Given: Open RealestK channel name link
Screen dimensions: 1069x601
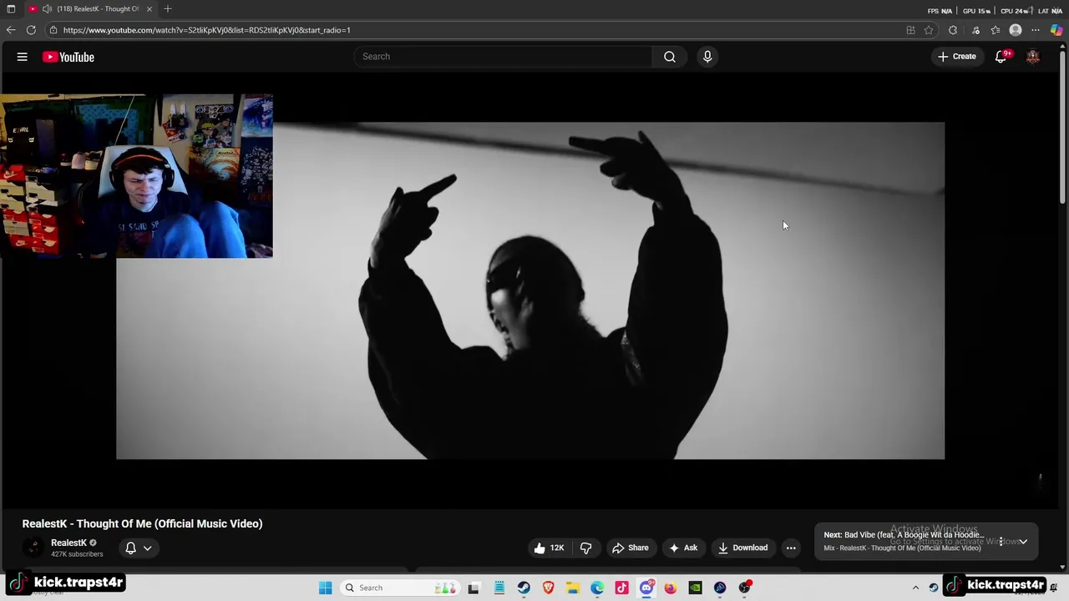Looking at the screenshot, I should coord(68,543).
